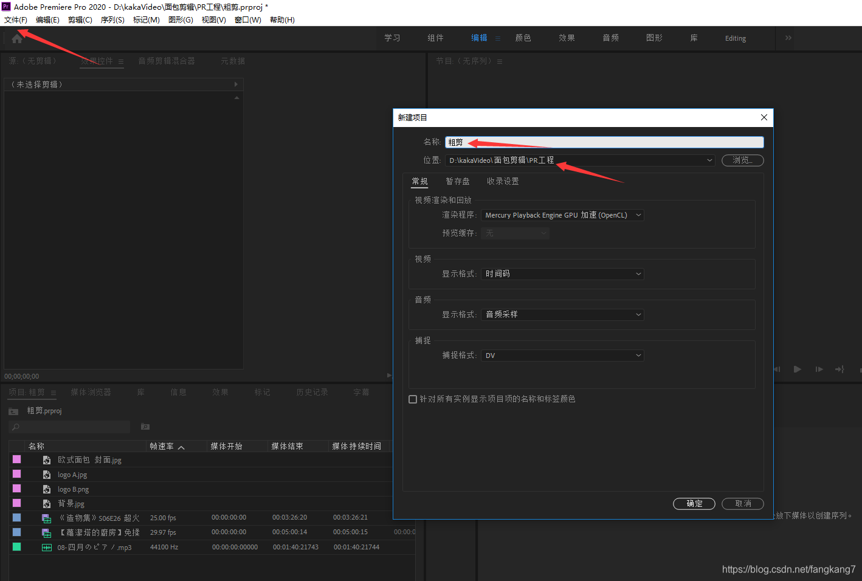862x581 pixels.
Task: Open the 历史记录 panel tab
Action: pos(312,393)
